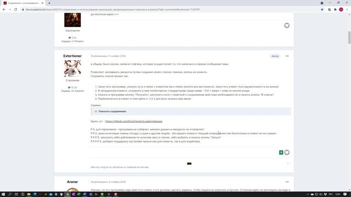Screen dimensions: 351x197
Task: Click "Сервер: x7 Phoenix" text
Action: click(72, 42)
